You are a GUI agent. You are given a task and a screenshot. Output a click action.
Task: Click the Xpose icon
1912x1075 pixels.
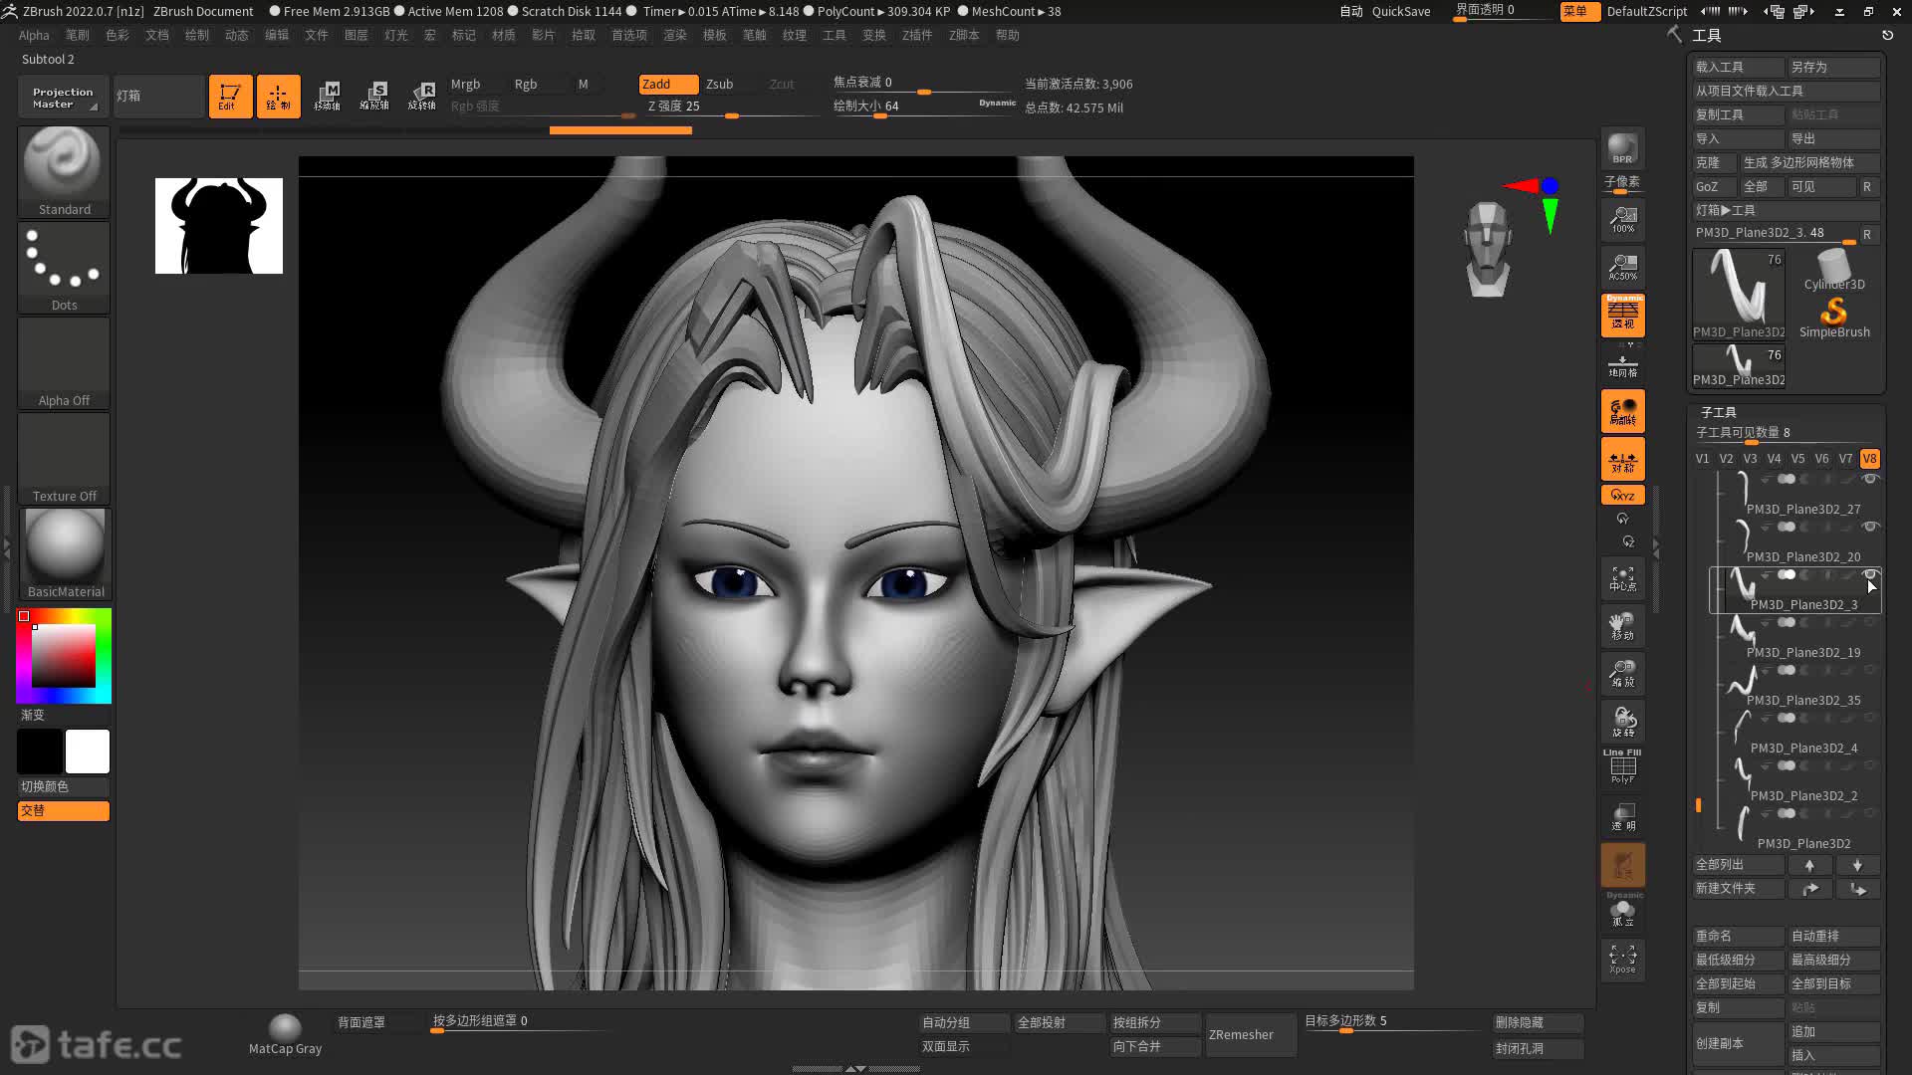pos(1622,959)
